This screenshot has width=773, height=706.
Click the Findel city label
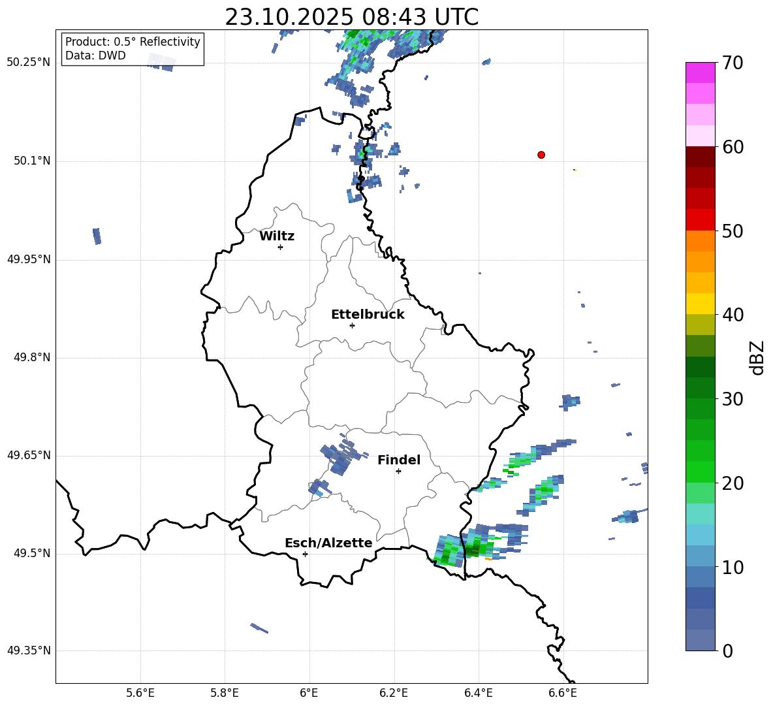coord(399,460)
